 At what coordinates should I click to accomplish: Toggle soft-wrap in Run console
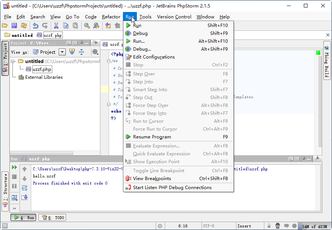click(x=24, y=188)
